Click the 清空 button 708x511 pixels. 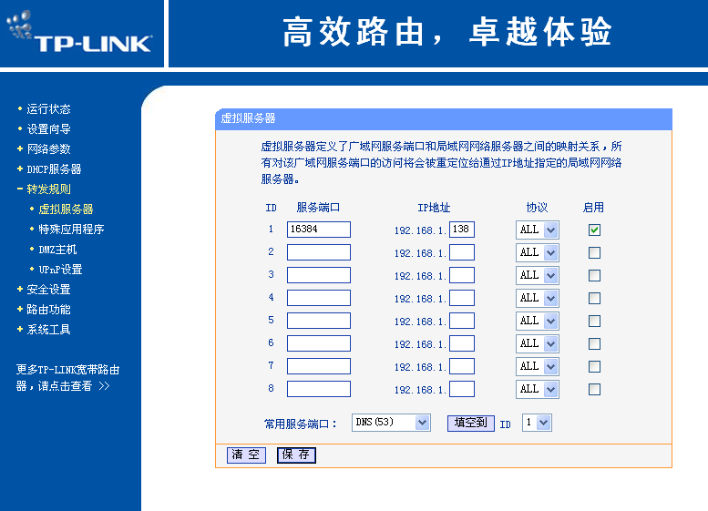246,455
